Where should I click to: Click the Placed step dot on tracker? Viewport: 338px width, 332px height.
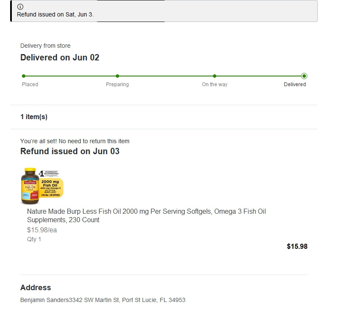point(24,76)
